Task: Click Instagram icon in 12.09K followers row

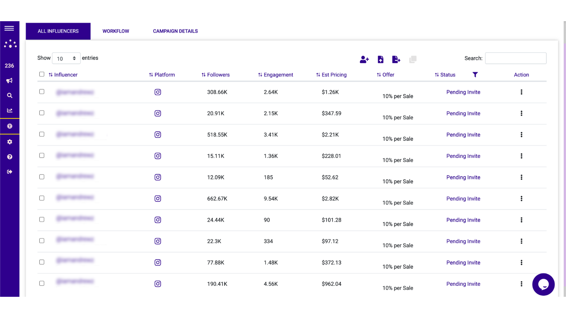Action: tap(158, 177)
